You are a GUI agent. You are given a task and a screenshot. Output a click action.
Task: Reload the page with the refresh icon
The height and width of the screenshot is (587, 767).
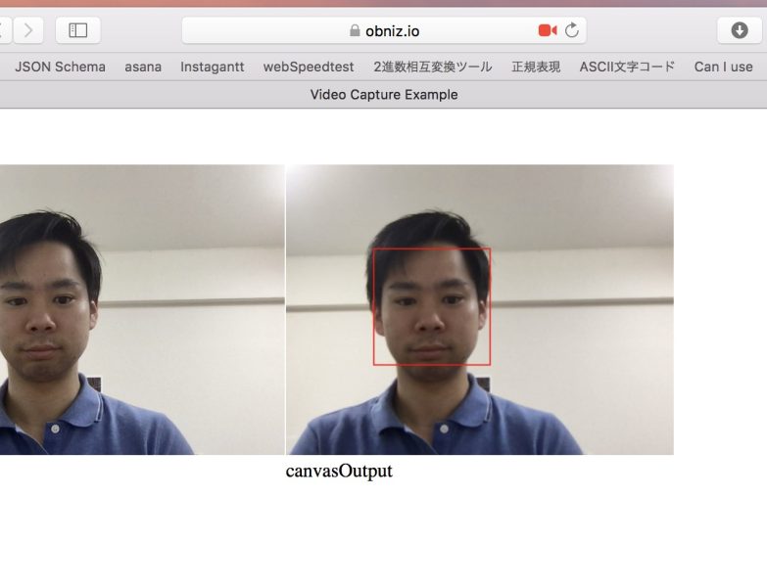coord(572,30)
